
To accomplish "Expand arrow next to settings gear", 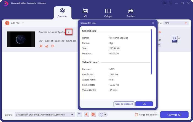I will 105,115.
